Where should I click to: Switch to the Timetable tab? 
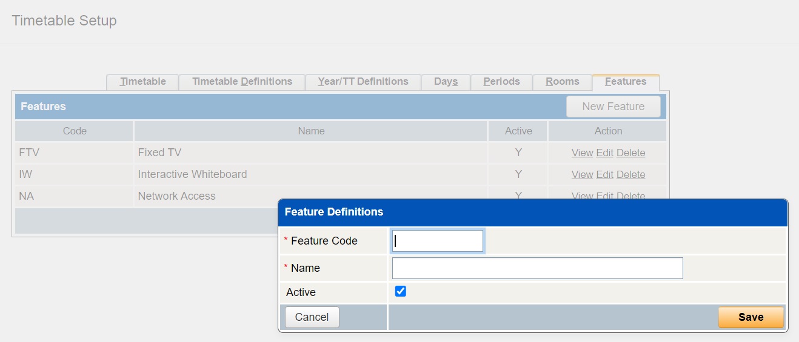click(x=142, y=82)
